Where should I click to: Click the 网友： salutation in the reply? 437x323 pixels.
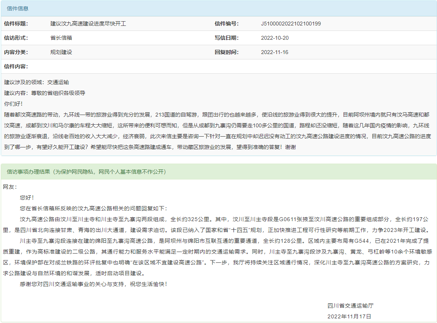click(x=10, y=187)
